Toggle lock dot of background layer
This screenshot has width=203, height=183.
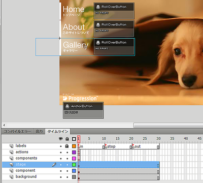tap(67, 177)
